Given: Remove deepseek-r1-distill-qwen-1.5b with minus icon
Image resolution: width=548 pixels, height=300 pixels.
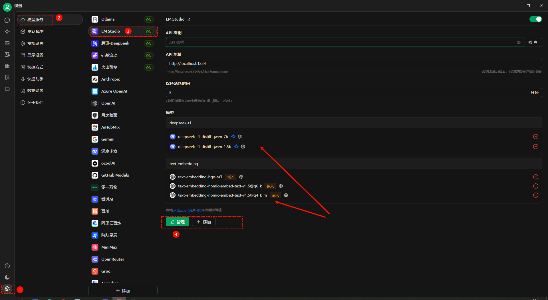Looking at the screenshot, I should (x=536, y=147).
